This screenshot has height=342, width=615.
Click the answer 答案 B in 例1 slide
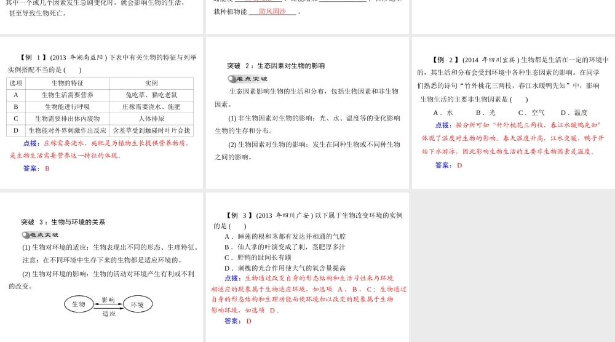coord(36,169)
